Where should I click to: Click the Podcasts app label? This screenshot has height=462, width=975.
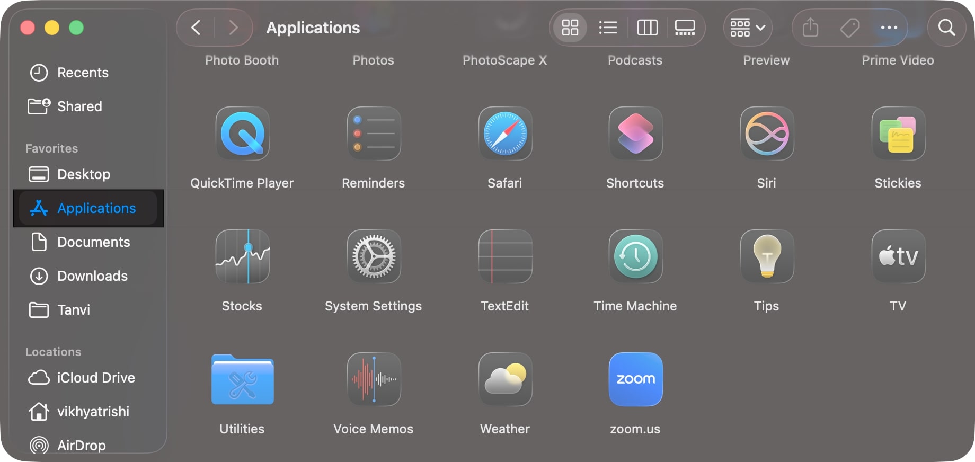pyautogui.click(x=635, y=60)
